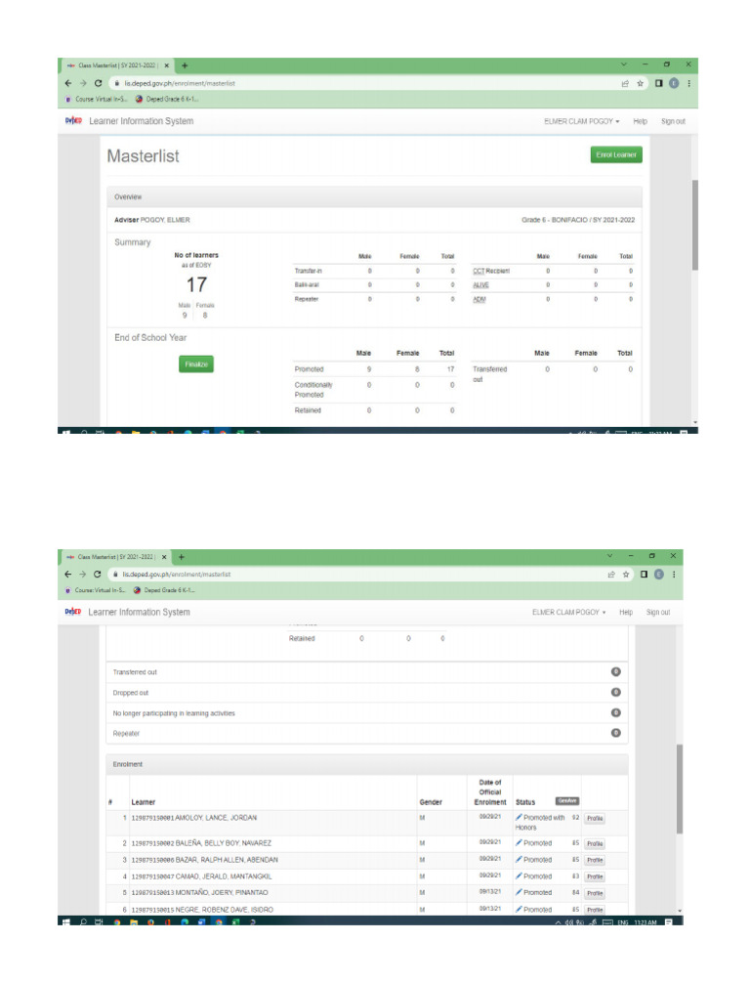Click Sign out in upper screenshot

pos(673,121)
